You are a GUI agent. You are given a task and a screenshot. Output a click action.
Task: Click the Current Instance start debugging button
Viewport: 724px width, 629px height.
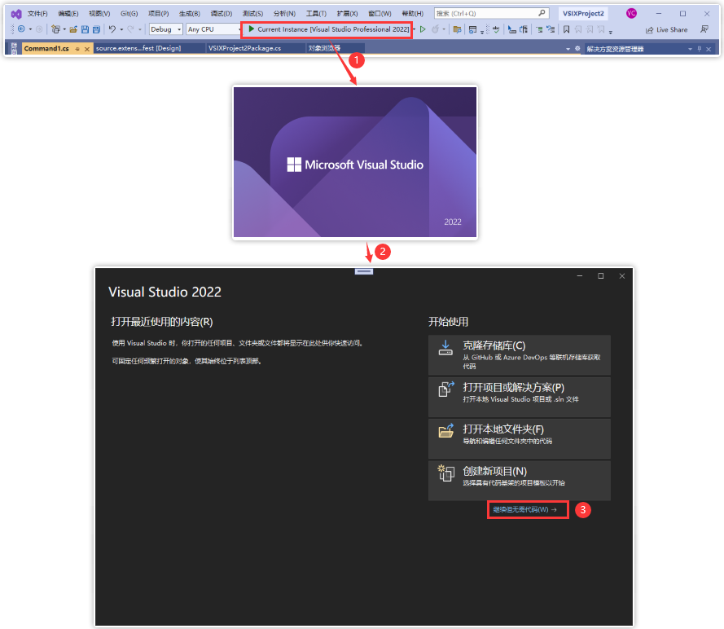point(328,29)
